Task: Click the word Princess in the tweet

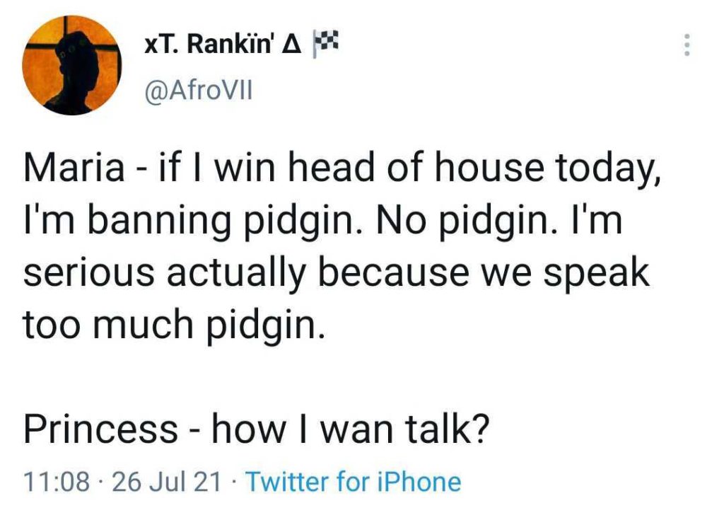Action: click(x=101, y=428)
